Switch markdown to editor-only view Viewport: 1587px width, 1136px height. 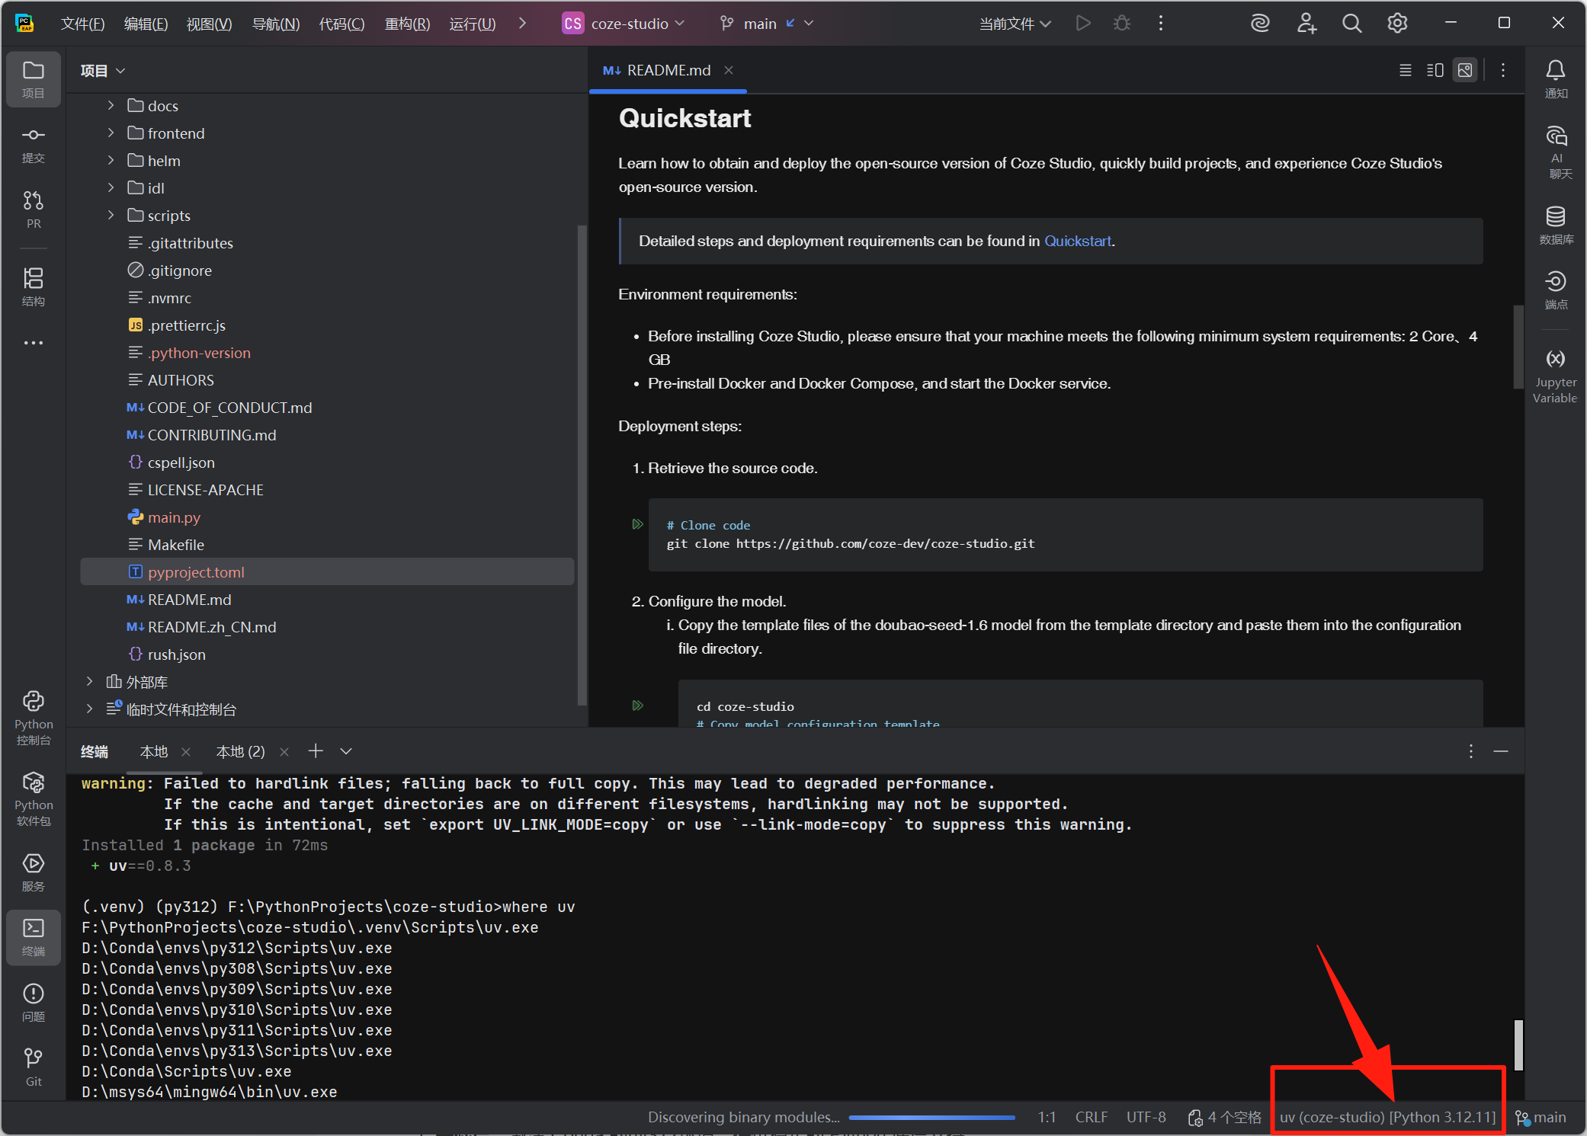[x=1406, y=70]
